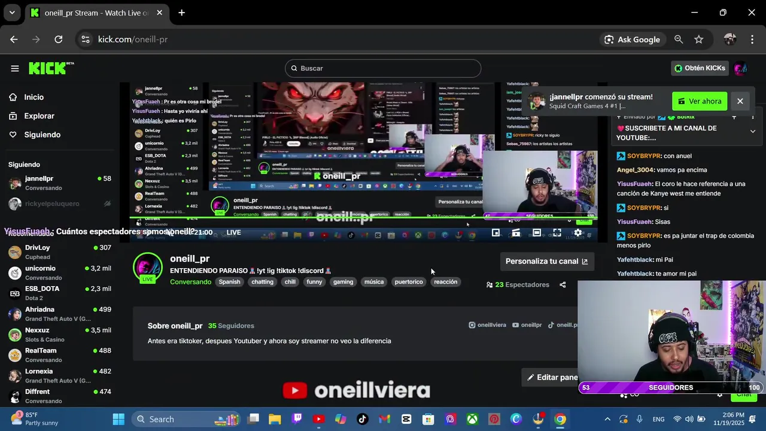Open jannellpr channel in Siguiendo list
Image resolution: width=766 pixels, height=431 pixels.
point(60,183)
